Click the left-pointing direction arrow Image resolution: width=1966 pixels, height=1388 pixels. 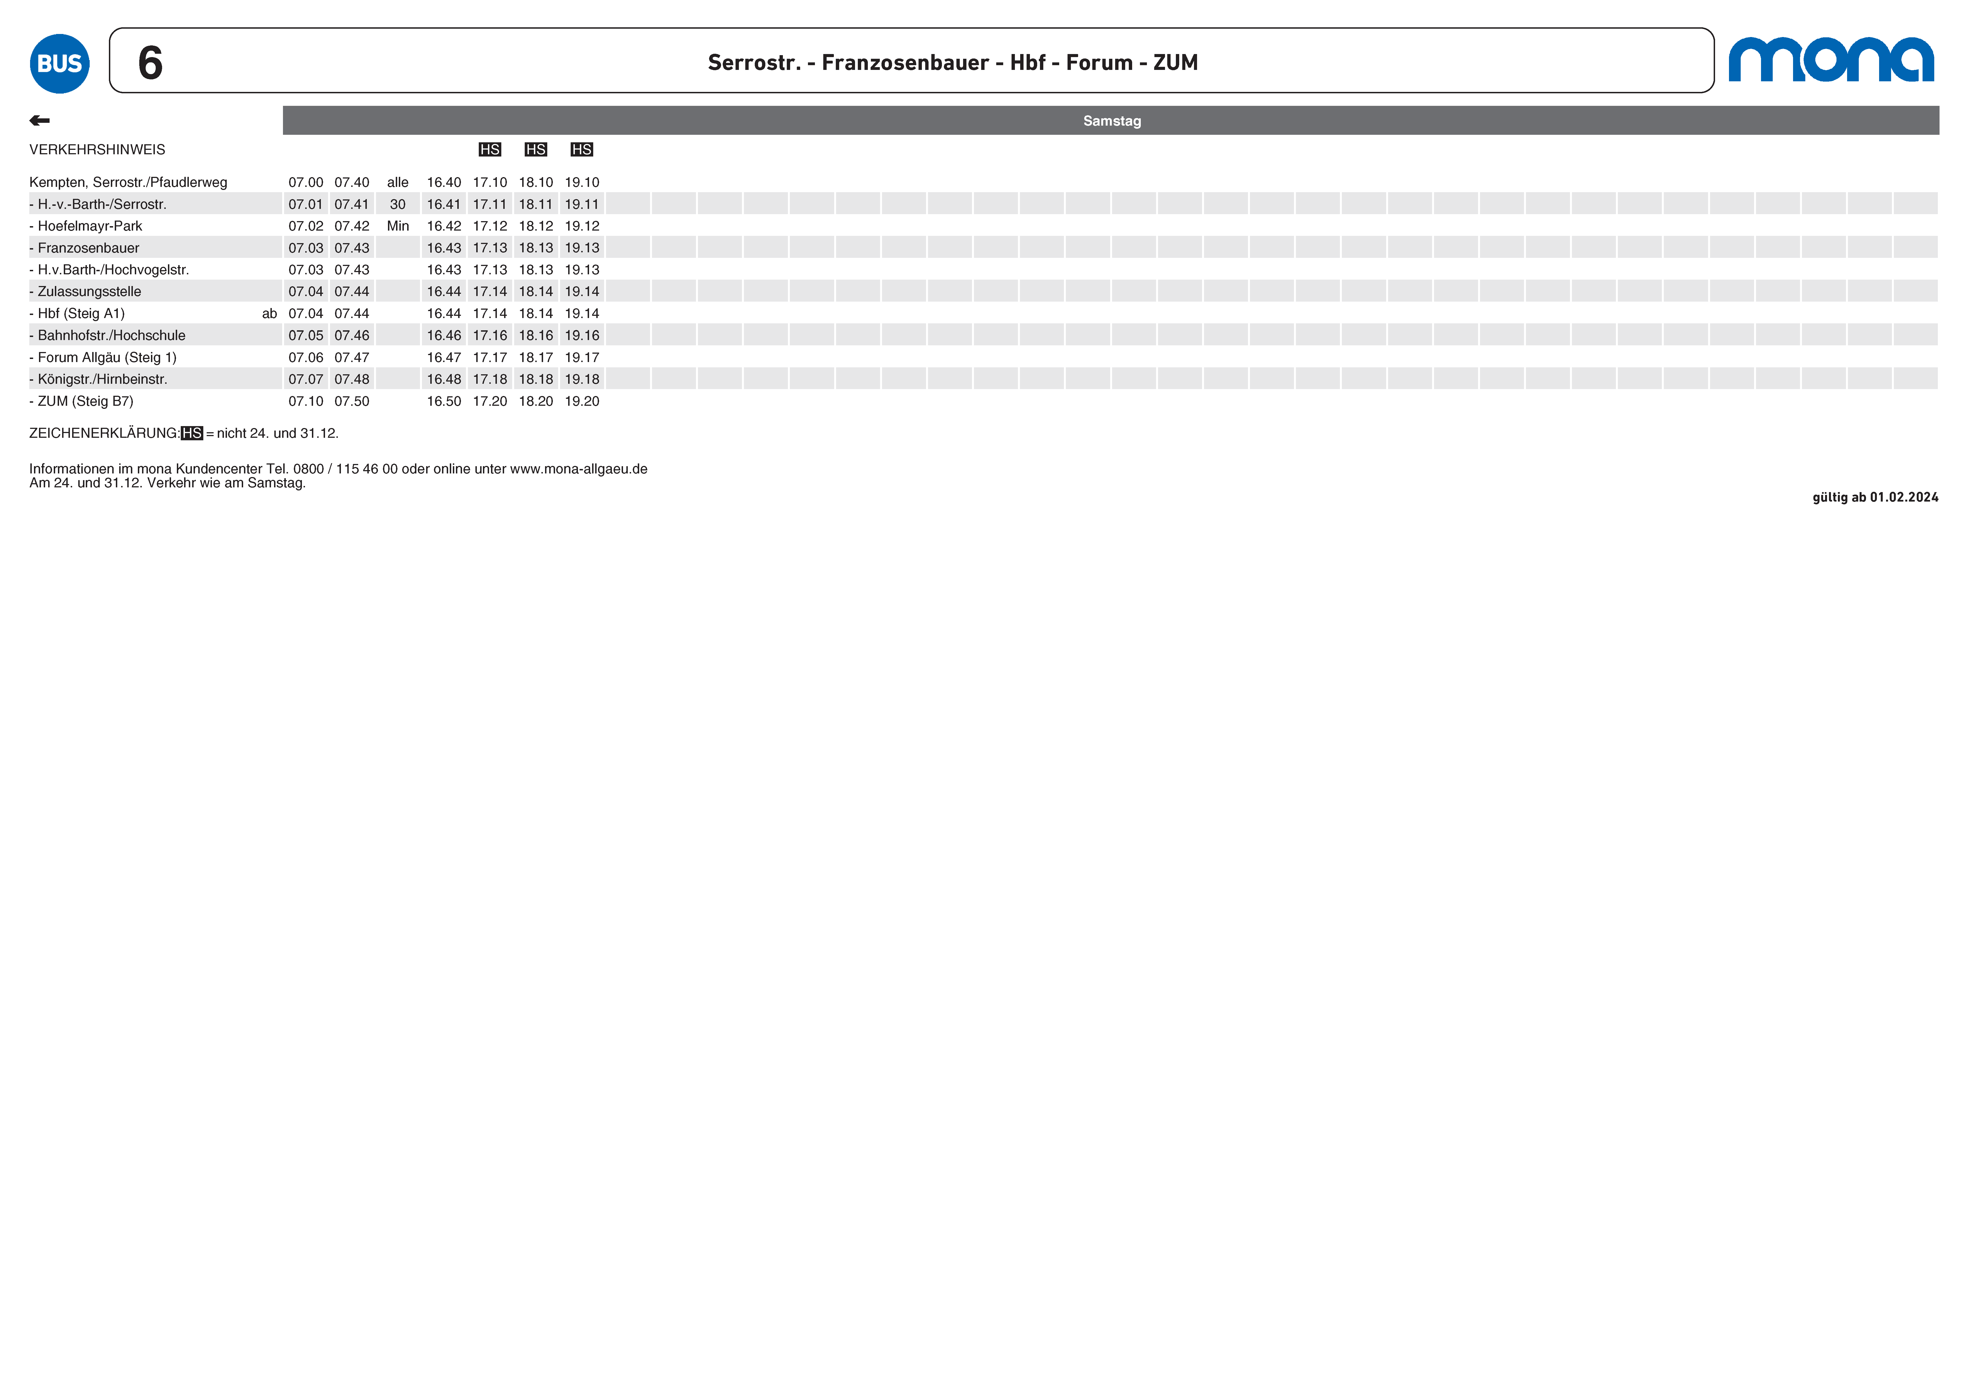point(39,121)
